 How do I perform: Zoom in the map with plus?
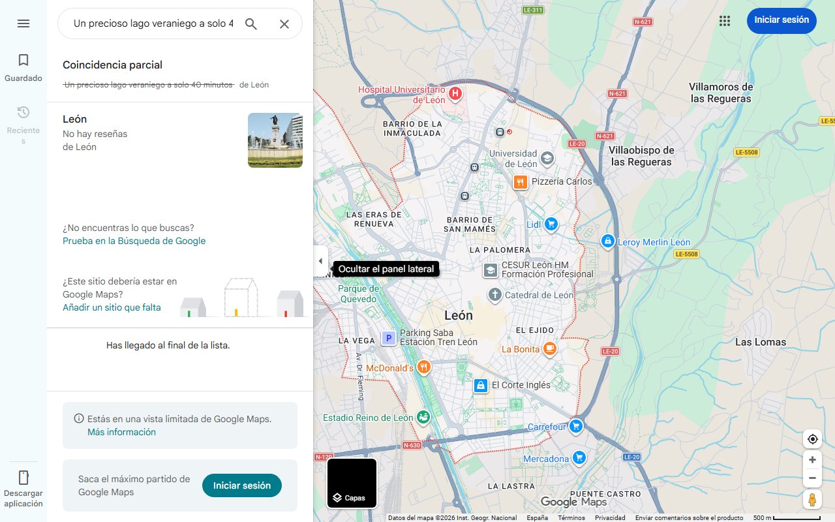812,460
